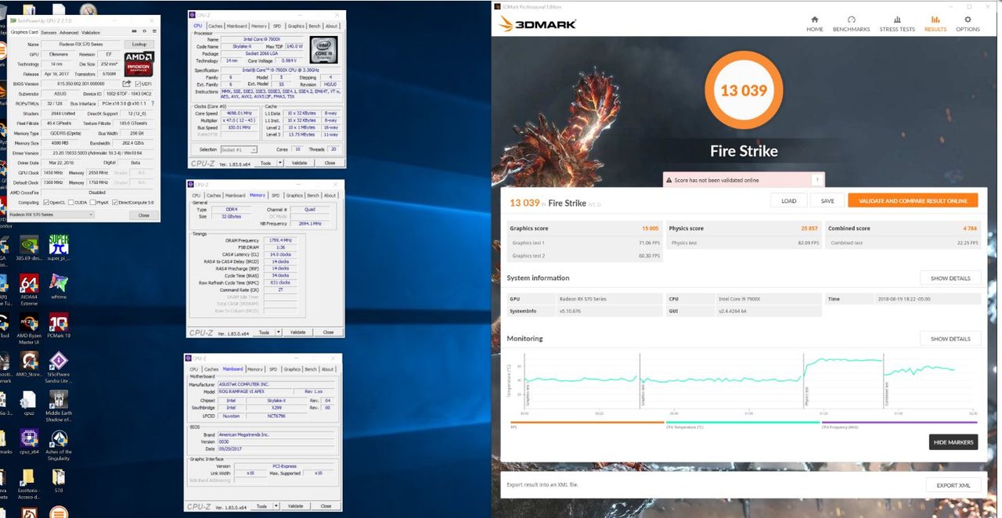This screenshot has width=1002, height=518.
Task: Select Caches tab in top CPU-Z window
Action: coord(215,26)
